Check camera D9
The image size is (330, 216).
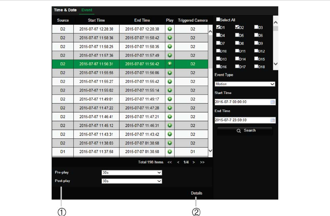tap(256, 43)
